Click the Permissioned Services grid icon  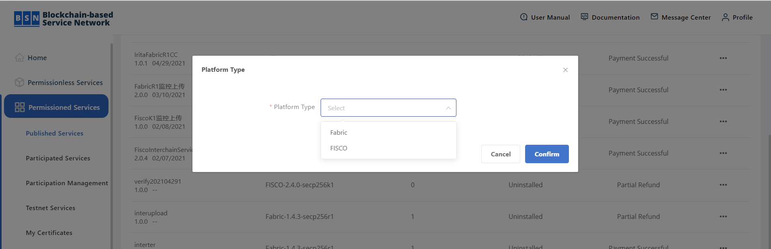[20, 107]
